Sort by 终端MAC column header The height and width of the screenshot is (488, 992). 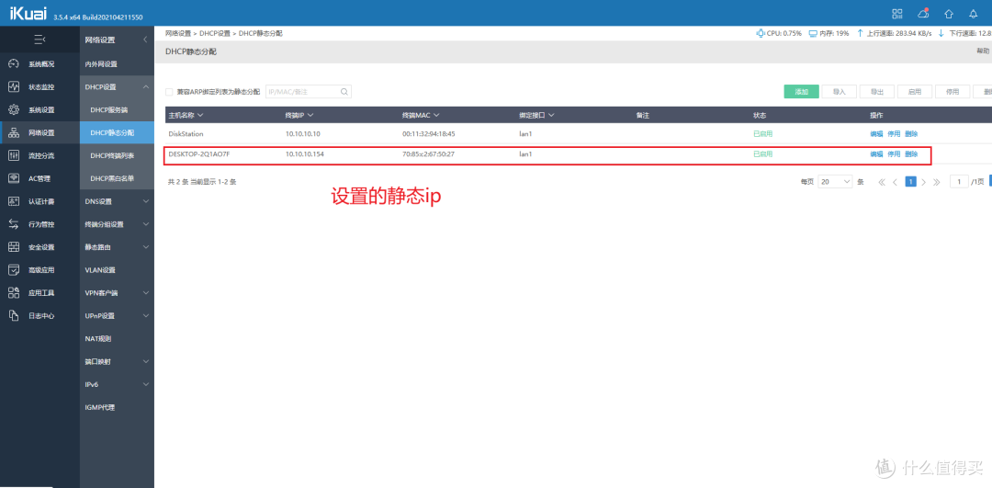pos(421,115)
